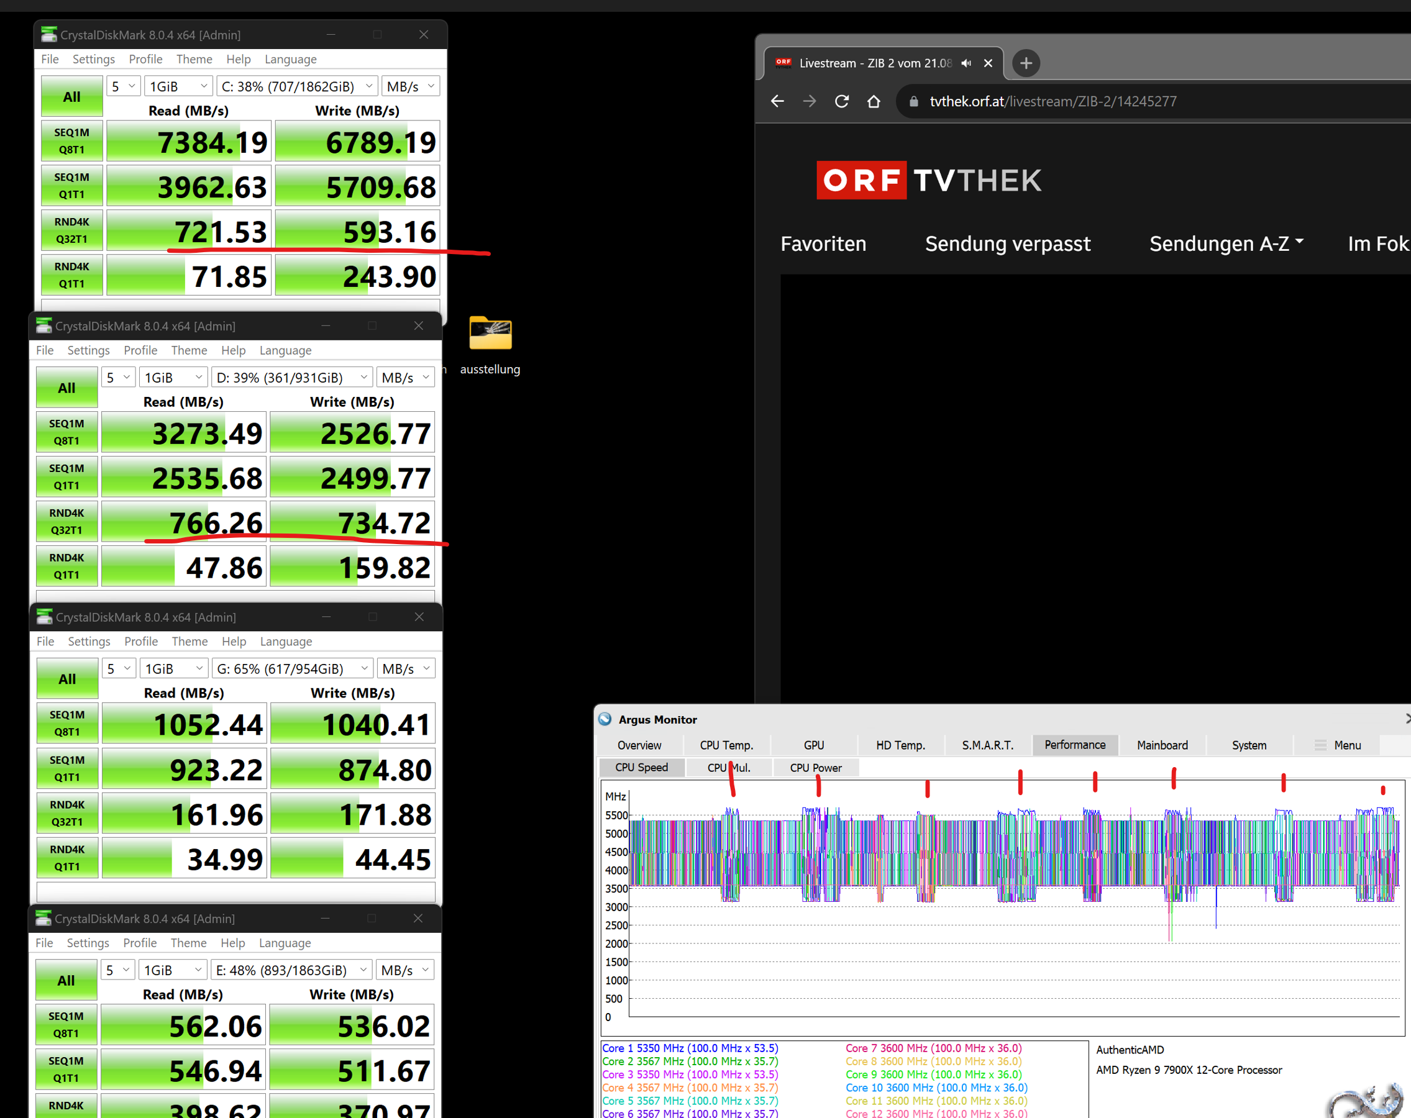The image size is (1411, 1118).
Task: Start the SEQ1M Q8T1 test on D: drive
Action: click(x=66, y=432)
